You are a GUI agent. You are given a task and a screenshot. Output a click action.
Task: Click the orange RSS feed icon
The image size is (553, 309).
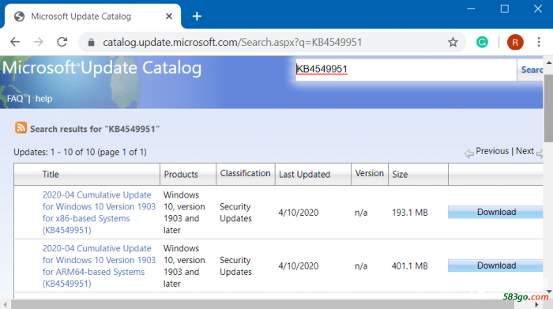point(21,128)
